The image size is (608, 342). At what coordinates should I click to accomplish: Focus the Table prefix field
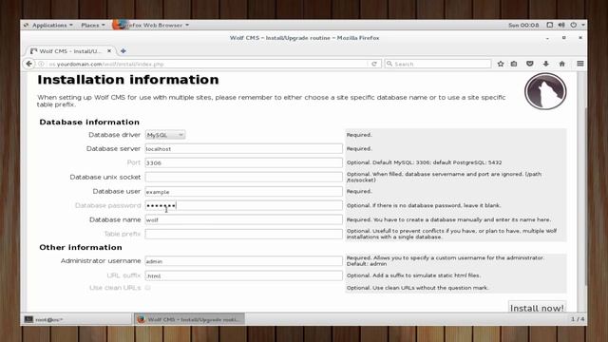click(243, 234)
